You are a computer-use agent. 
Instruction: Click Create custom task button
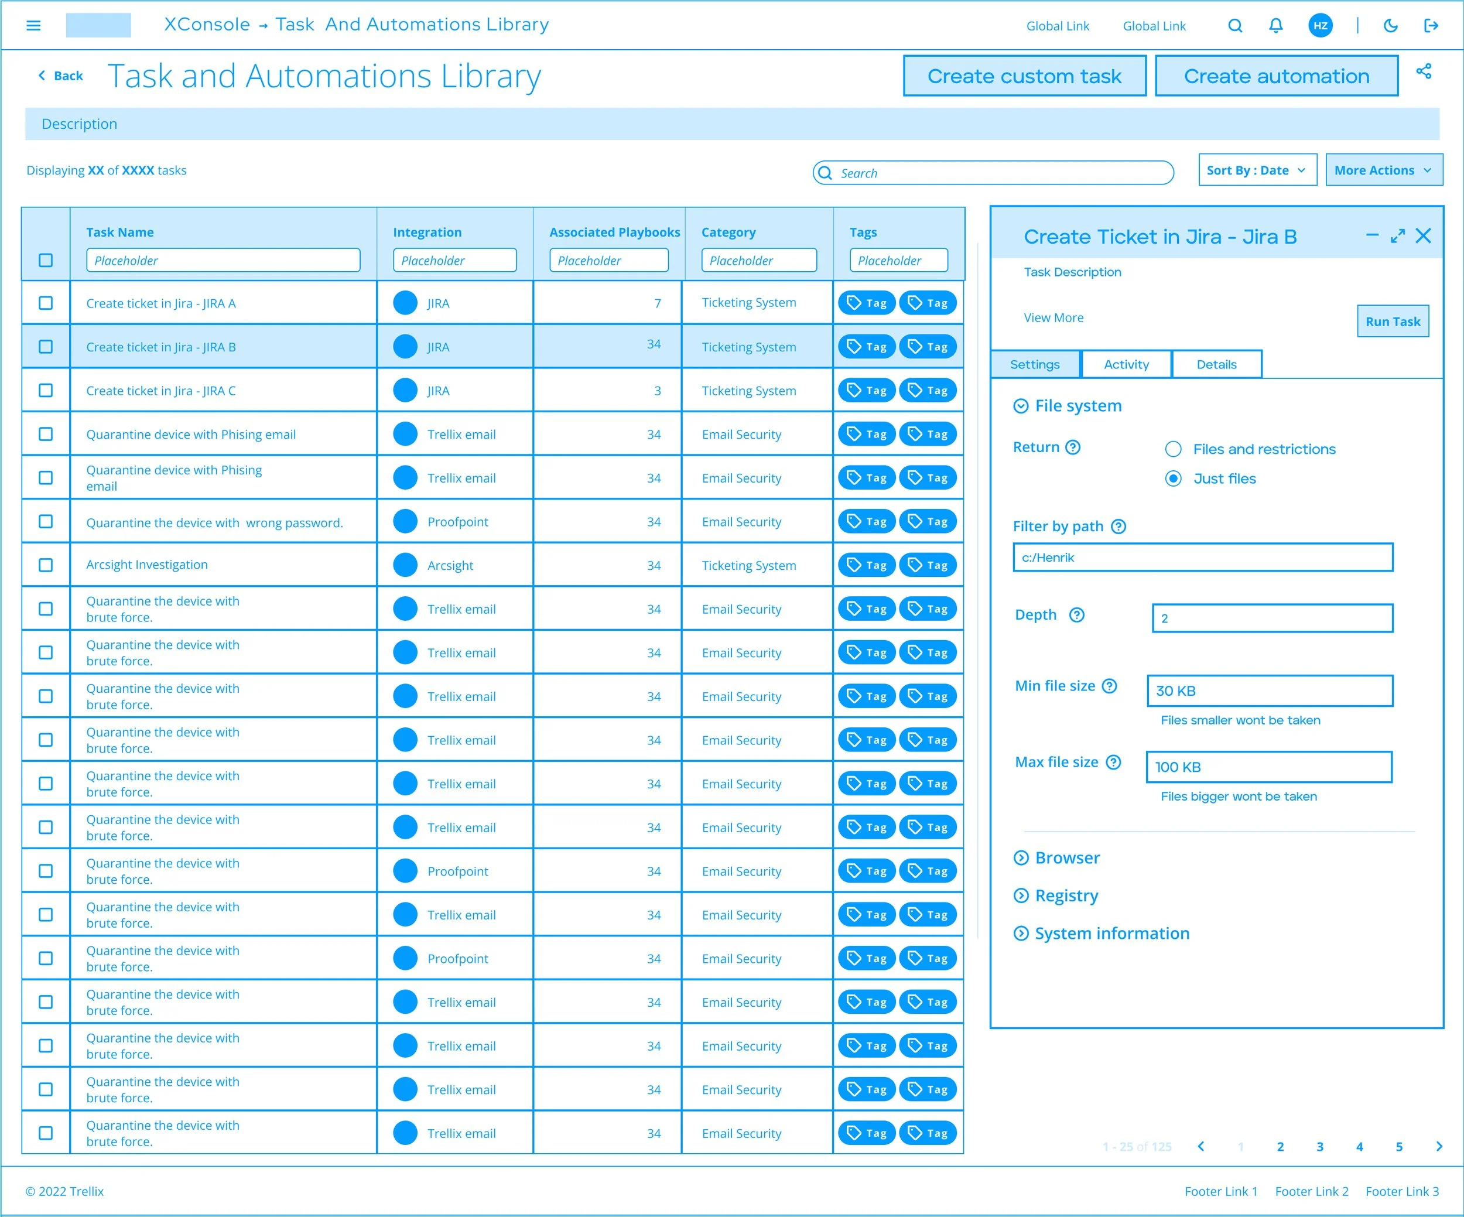(1024, 76)
